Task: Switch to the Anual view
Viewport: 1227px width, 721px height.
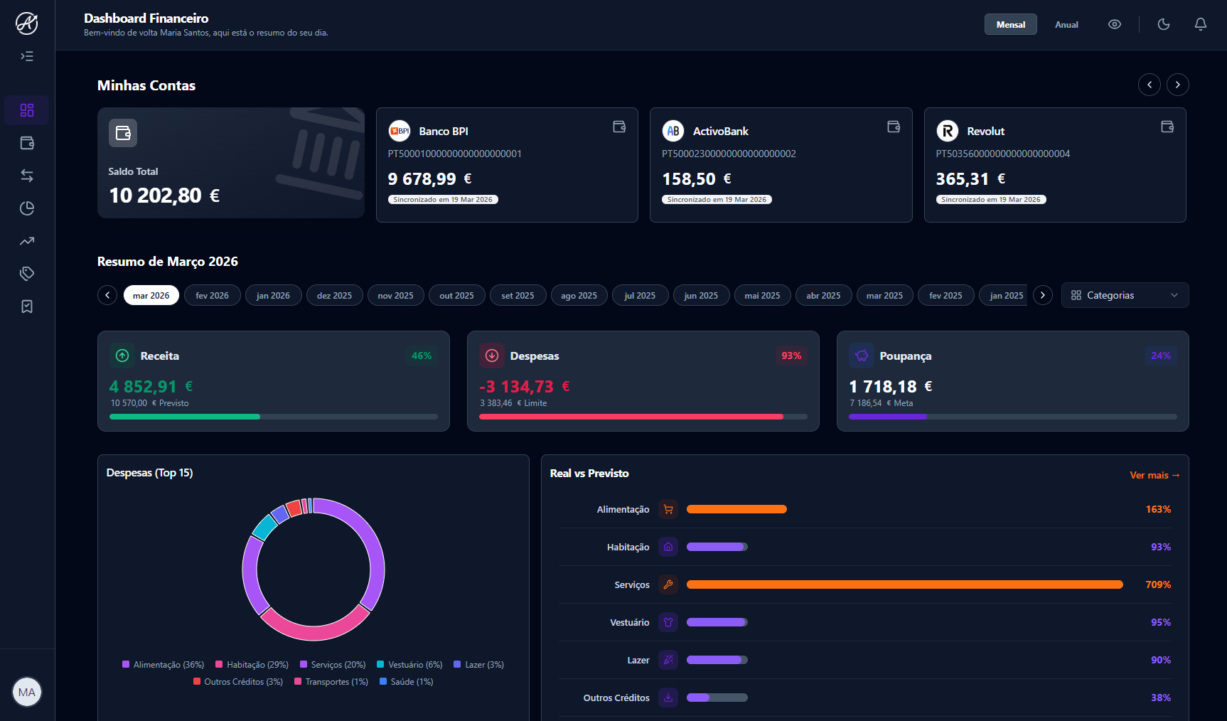Action: click(1066, 23)
